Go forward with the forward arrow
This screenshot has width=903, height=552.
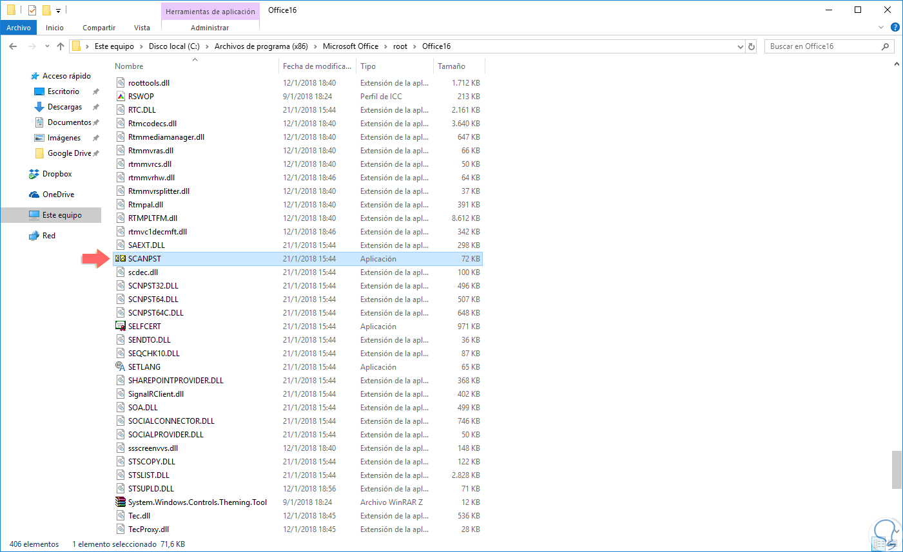click(x=31, y=46)
